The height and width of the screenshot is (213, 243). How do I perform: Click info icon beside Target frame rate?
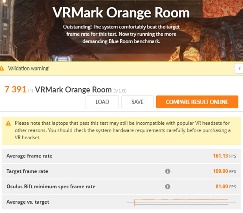168,171
